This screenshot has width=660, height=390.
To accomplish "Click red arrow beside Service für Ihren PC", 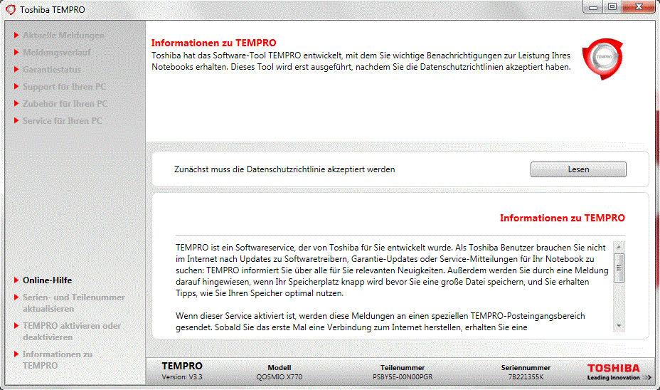I will tap(16, 120).
